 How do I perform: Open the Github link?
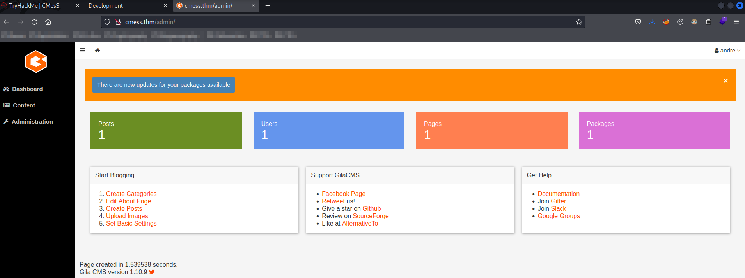pos(371,208)
